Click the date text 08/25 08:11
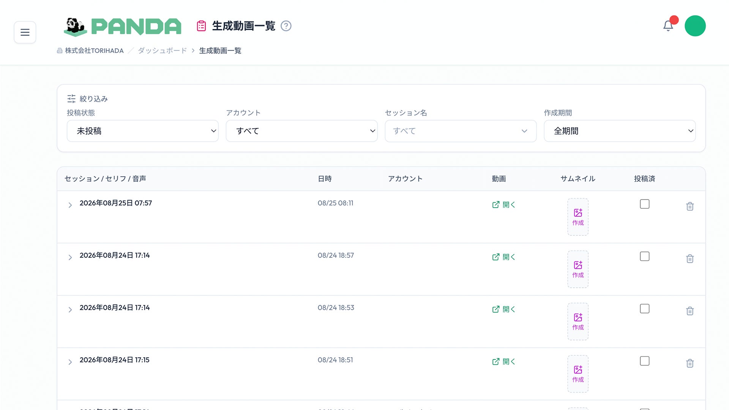The width and height of the screenshot is (729, 410). coord(336,203)
